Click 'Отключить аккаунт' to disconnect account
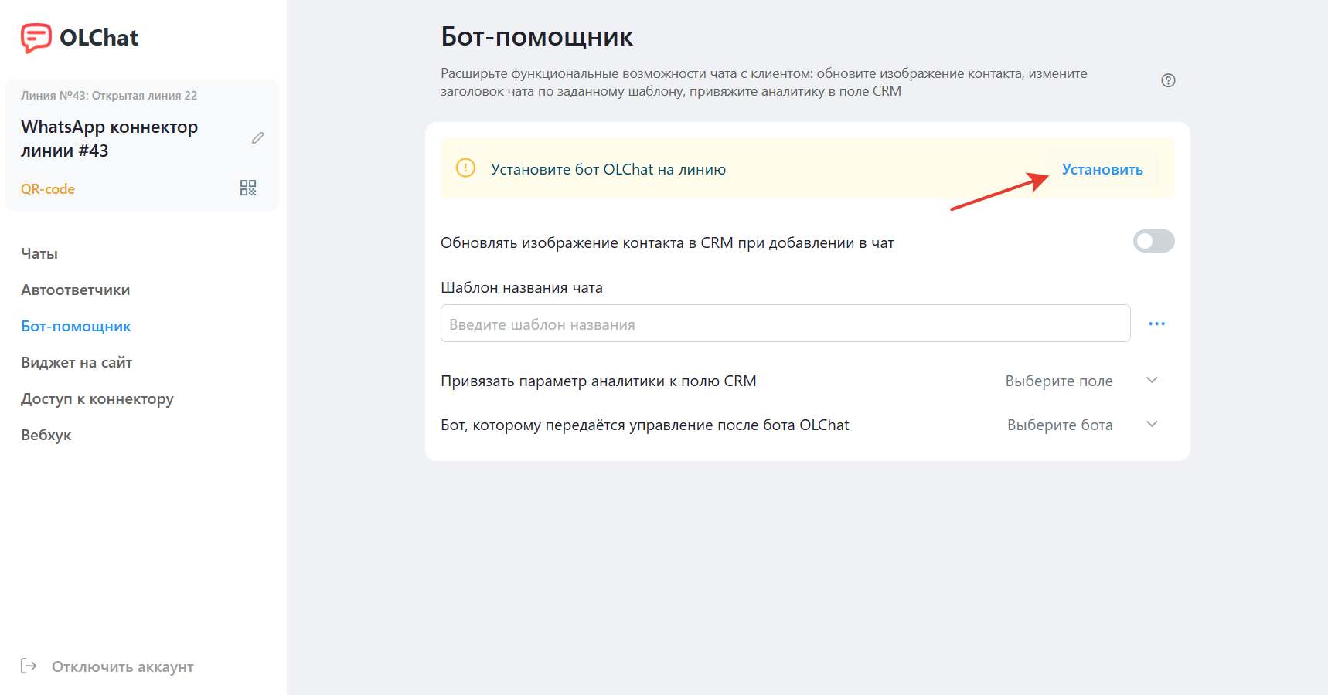The width and height of the screenshot is (1328, 695). 122,667
